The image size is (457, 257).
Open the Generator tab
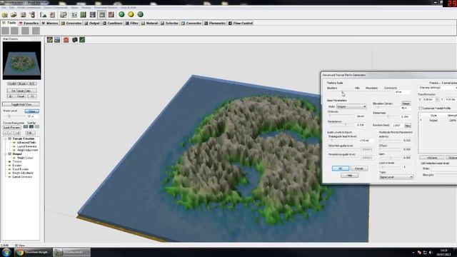71,23
